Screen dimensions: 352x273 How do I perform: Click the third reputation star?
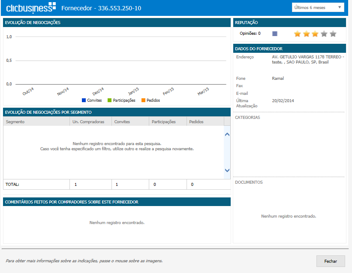click(315, 34)
